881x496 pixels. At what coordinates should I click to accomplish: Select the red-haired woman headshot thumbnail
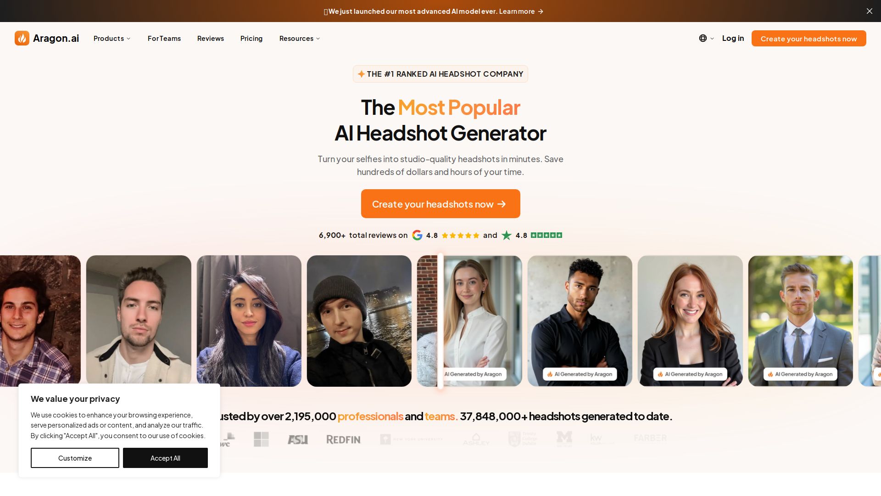[690, 321]
